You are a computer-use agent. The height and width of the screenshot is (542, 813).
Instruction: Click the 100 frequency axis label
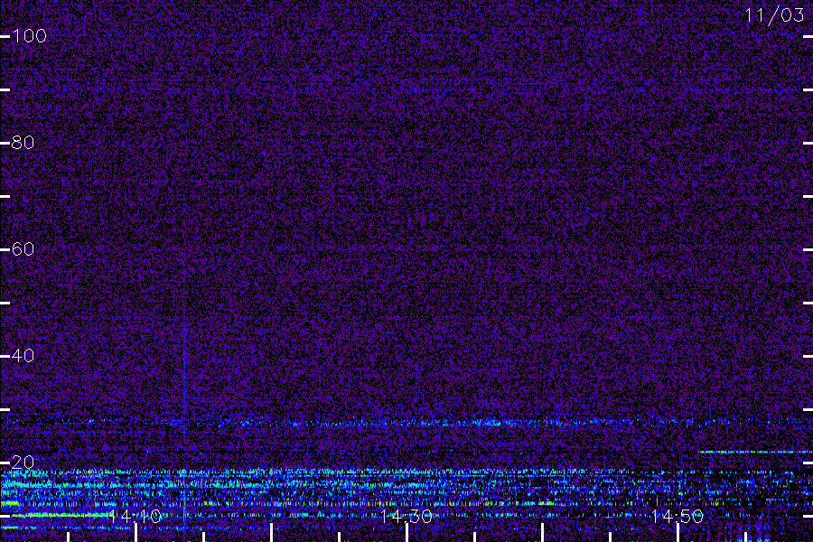30,36
